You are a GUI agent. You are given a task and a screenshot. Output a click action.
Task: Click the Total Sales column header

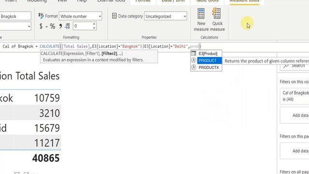(38, 76)
